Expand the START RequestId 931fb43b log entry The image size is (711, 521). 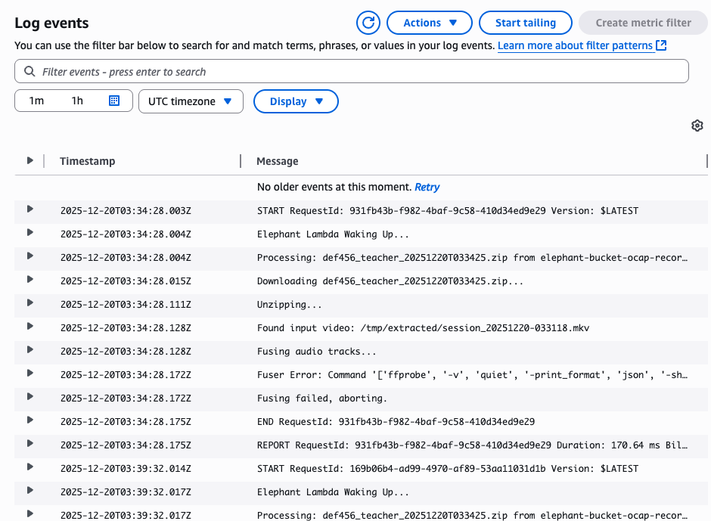pyautogui.click(x=29, y=211)
